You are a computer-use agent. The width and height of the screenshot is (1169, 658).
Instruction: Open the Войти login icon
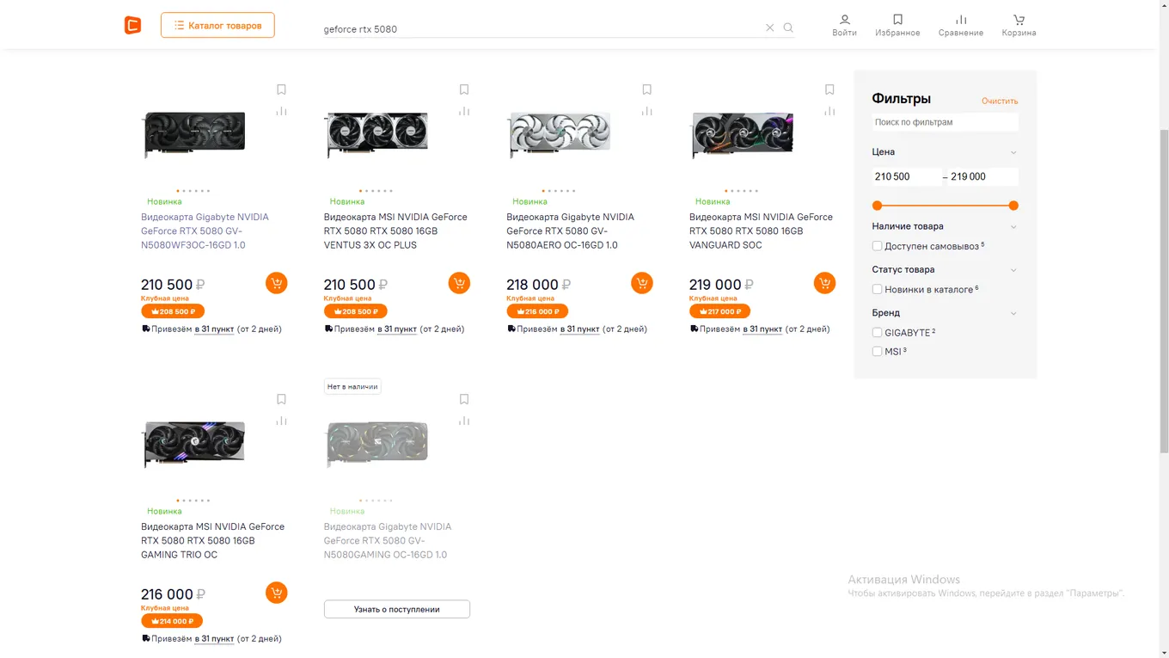pyautogui.click(x=844, y=25)
